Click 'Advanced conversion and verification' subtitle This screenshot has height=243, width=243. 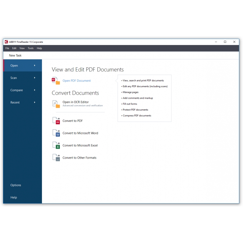click(83, 105)
